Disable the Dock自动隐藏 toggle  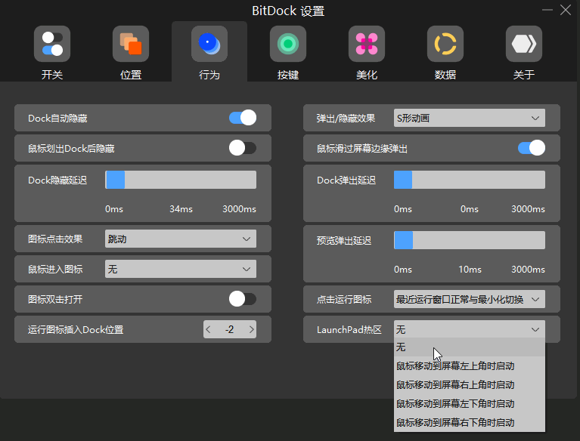(243, 118)
